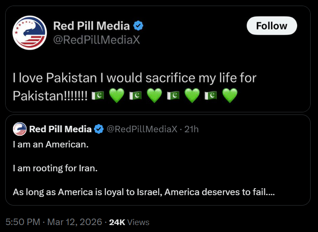Viewport: 318px width, 232px height.
Task: Click the last green heart emoji
Action: coord(230,95)
